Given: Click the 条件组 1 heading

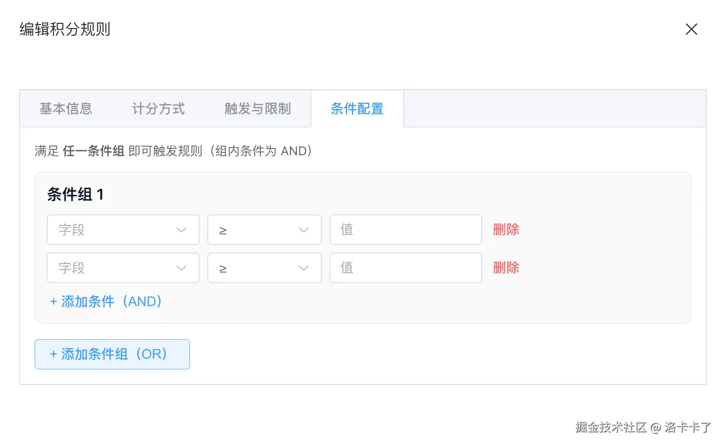Looking at the screenshot, I should pos(75,194).
